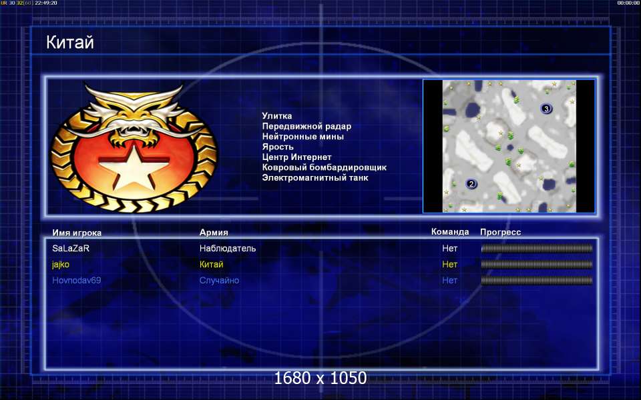Click Hovnodav69's Нет team cell

[449, 281]
